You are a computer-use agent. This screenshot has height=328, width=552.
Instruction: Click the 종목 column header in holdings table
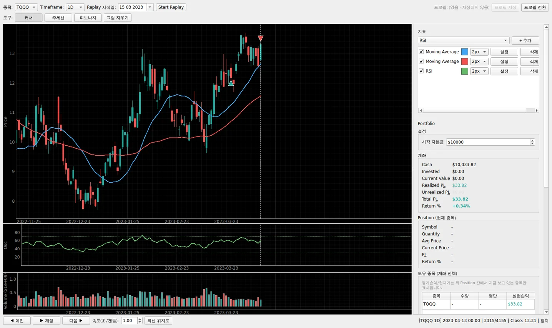click(x=436, y=296)
